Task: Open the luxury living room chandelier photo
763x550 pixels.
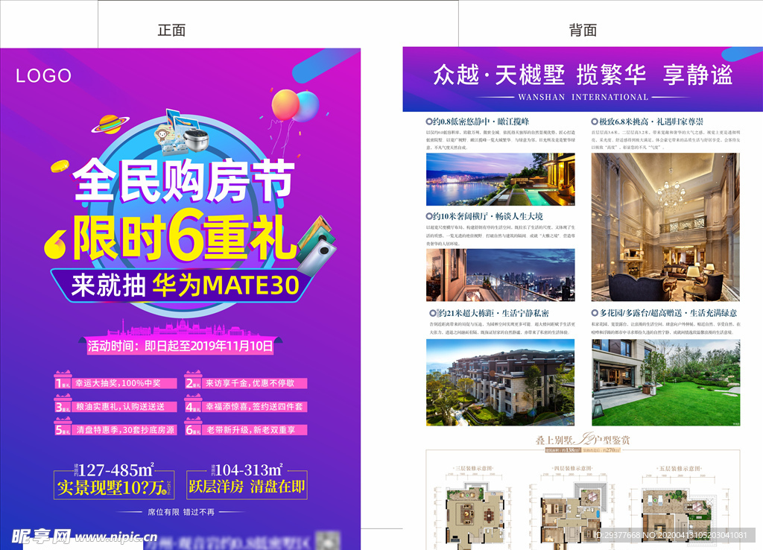Action: coord(665,227)
